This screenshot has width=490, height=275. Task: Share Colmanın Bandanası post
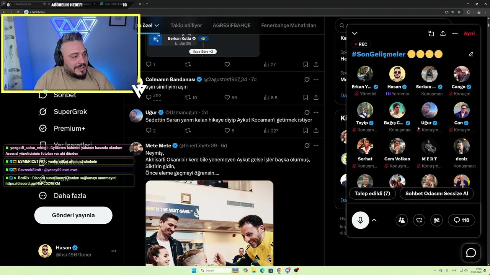(316, 97)
